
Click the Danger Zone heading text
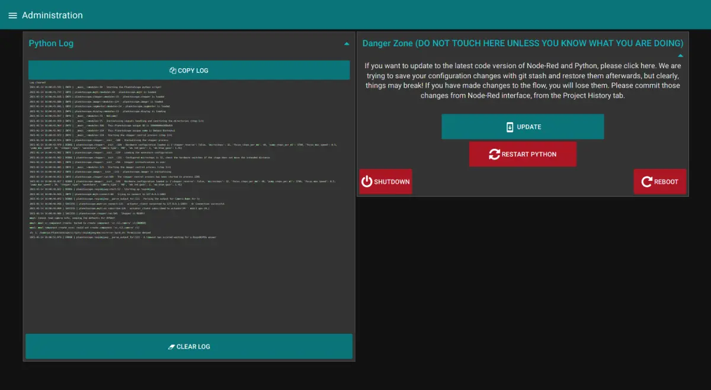click(x=522, y=43)
